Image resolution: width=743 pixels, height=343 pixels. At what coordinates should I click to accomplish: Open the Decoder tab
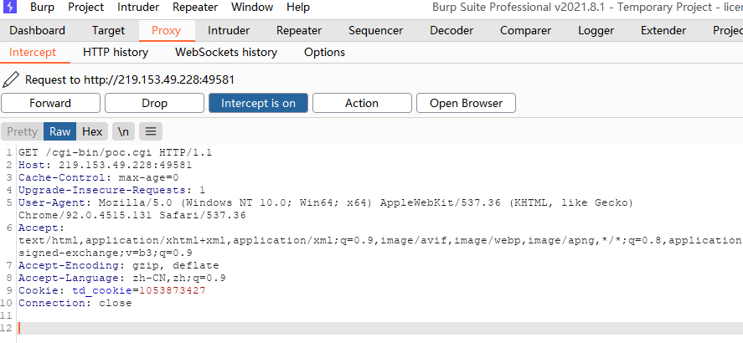tap(451, 31)
